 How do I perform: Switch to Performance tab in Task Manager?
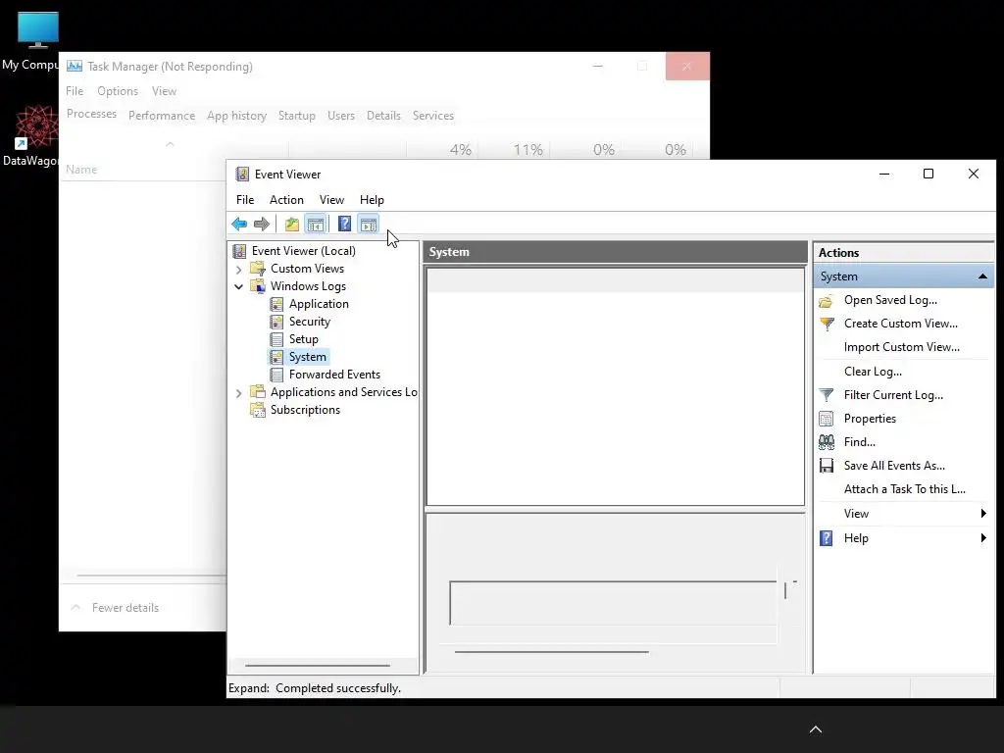[x=162, y=116]
